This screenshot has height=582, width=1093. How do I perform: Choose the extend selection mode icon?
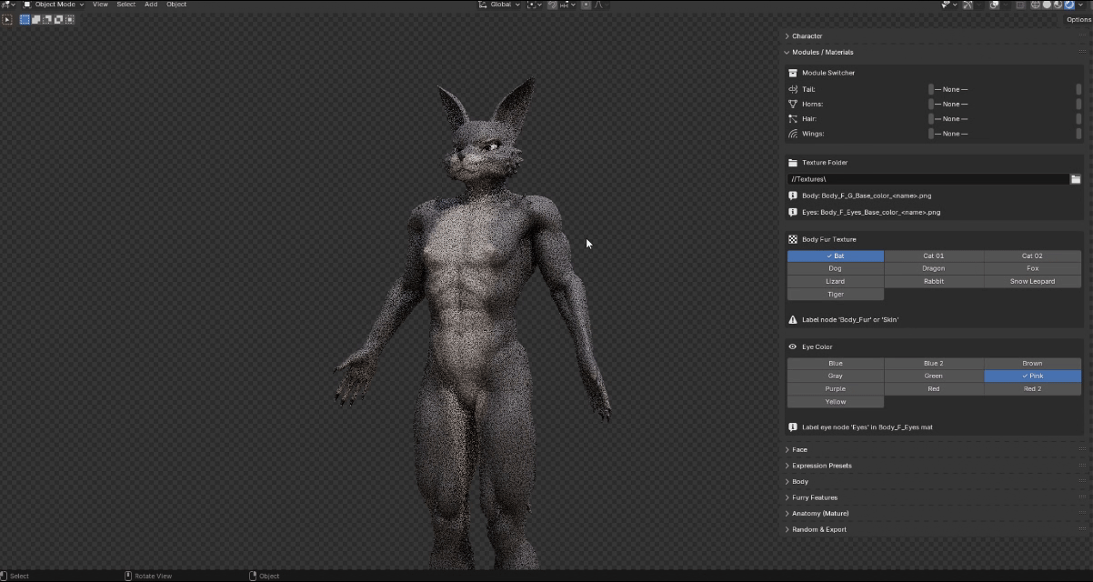[35, 19]
